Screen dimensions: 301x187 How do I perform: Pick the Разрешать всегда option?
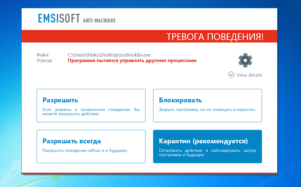pos(91,146)
